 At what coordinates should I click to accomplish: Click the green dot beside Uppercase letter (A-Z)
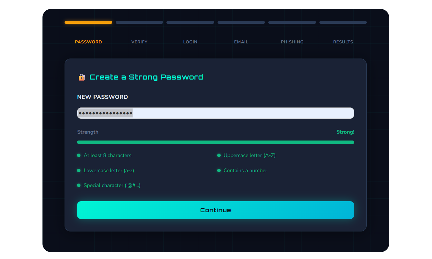pos(219,155)
